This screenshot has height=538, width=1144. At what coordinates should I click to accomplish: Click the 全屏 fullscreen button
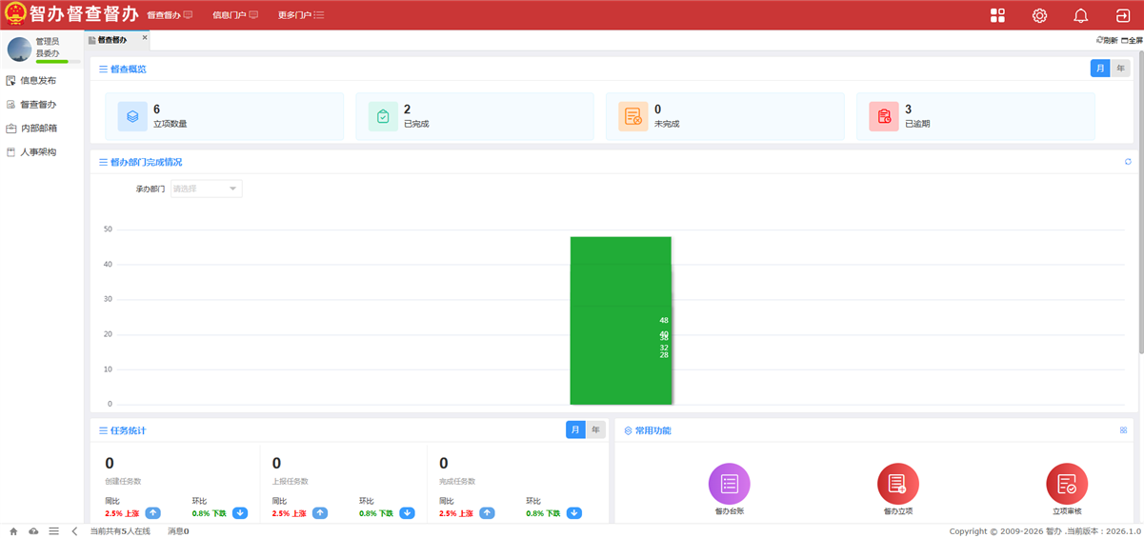click(1132, 41)
